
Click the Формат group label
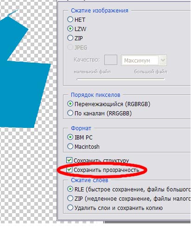[x=81, y=128]
